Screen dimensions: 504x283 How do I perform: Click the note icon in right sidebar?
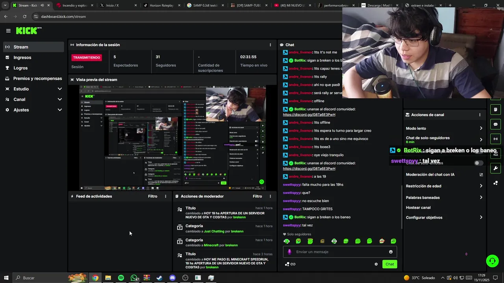click(x=495, y=109)
